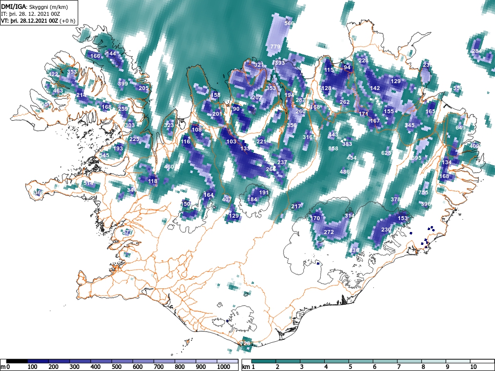Viewport: 495px width, 371px height.
Task: Select the map value 108
Action: click(x=197, y=129)
